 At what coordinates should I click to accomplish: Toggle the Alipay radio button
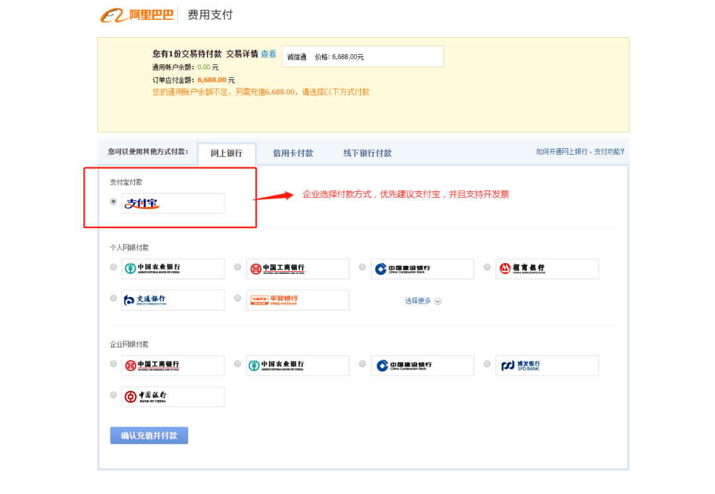(x=113, y=201)
